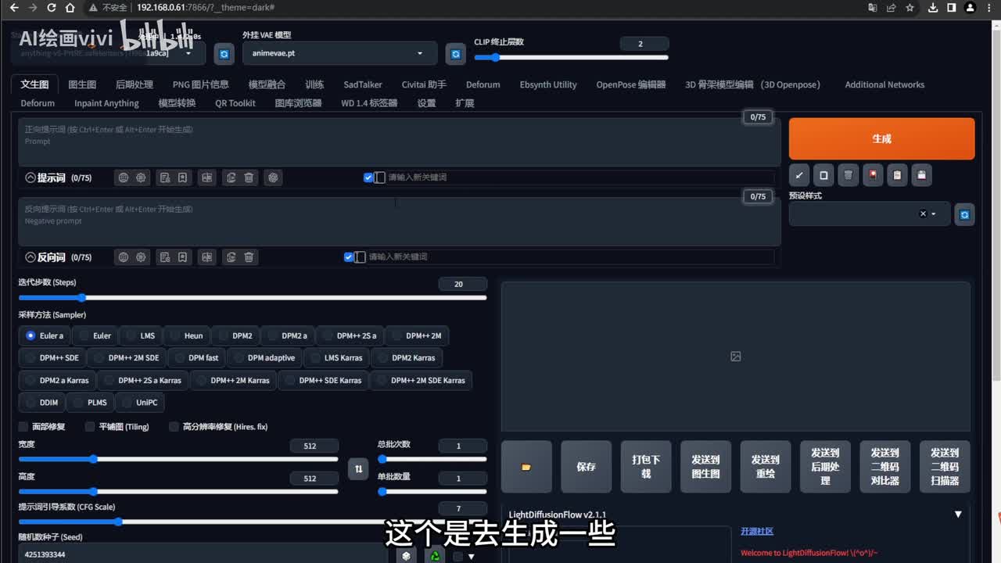The image size is (1001, 563).
Task: Click the orange 生成 generate button
Action: click(x=881, y=138)
